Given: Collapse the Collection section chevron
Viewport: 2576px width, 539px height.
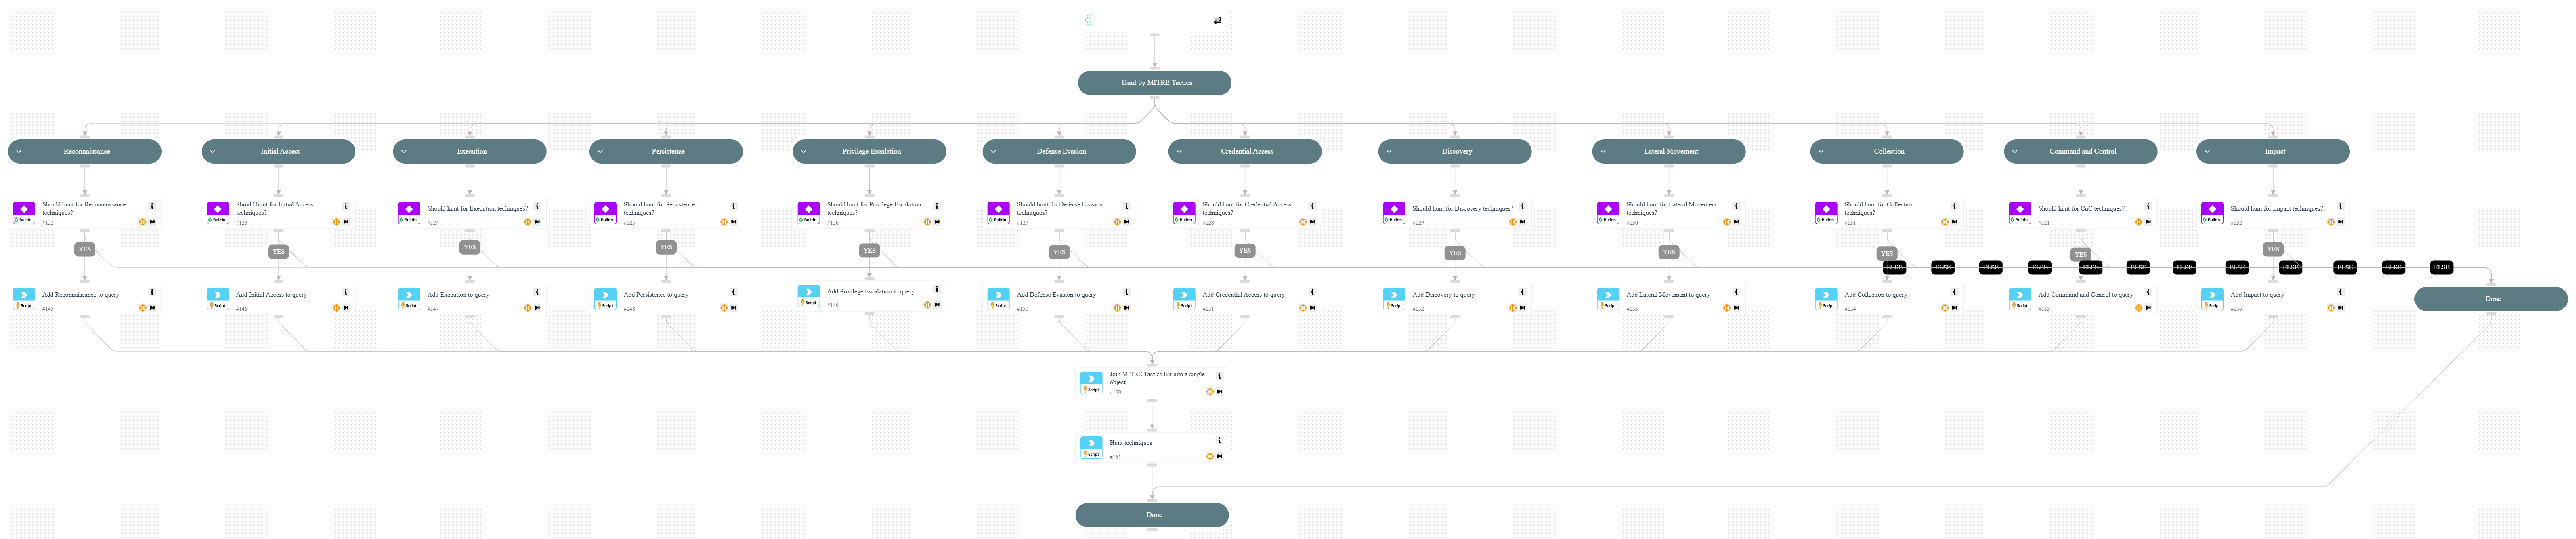Looking at the screenshot, I should (x=1821, y=152).
